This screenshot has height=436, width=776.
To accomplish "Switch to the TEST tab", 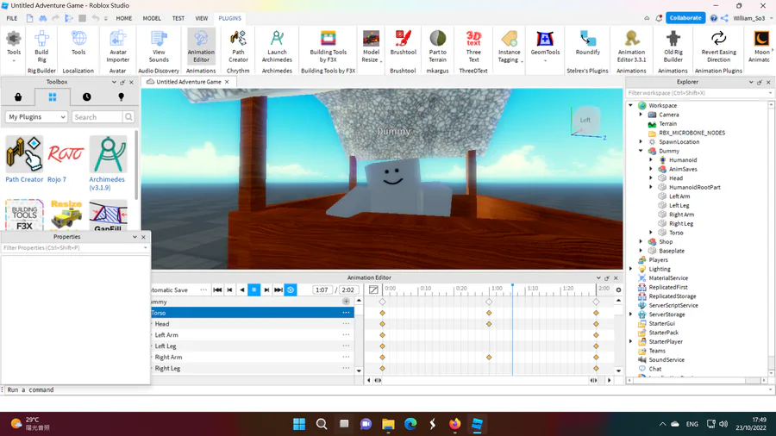I will (178, 18).
